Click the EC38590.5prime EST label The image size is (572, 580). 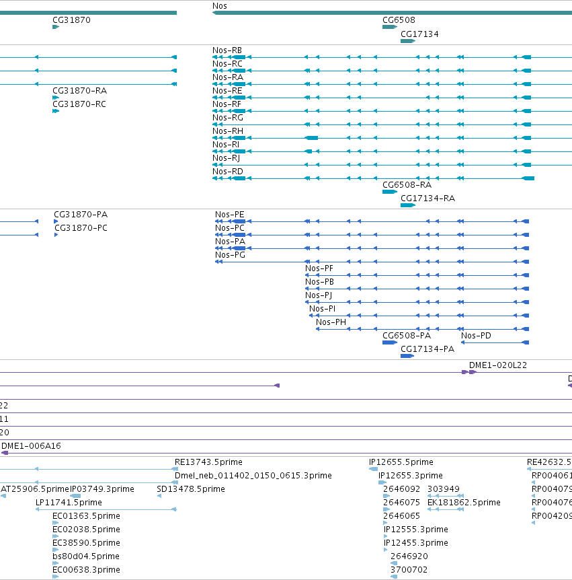86,543
